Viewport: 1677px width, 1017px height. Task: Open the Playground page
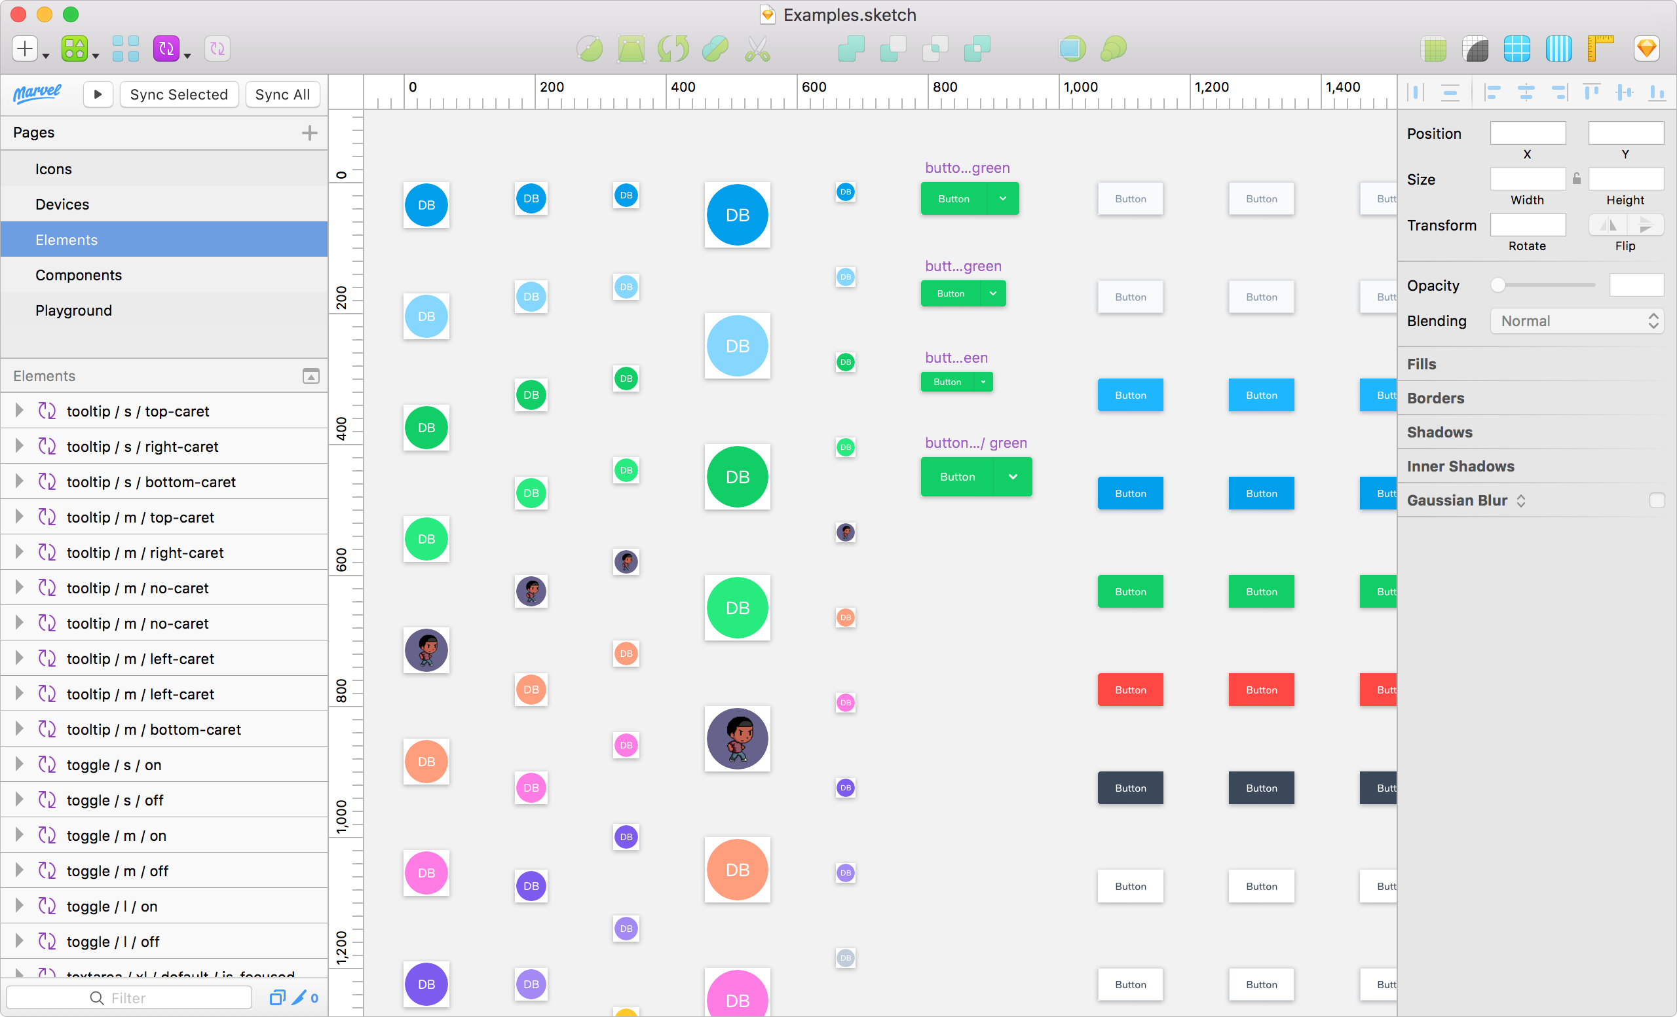coord(73,310)
